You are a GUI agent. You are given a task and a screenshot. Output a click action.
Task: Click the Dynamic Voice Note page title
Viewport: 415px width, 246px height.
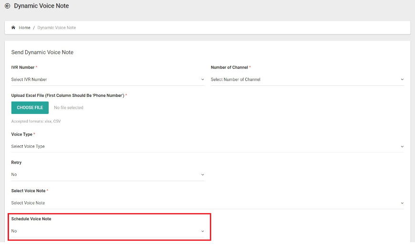pyautogui.click(x=41, y=6)
